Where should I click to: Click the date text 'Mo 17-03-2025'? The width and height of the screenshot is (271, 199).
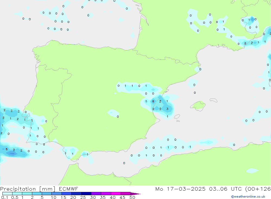tap(180, 189)
